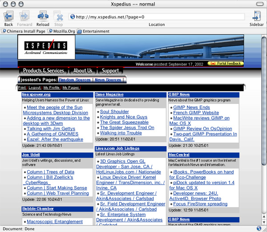Screen dimensions: 267x232
Task: Open the My Profile link
Action: [x=52, y=87]
